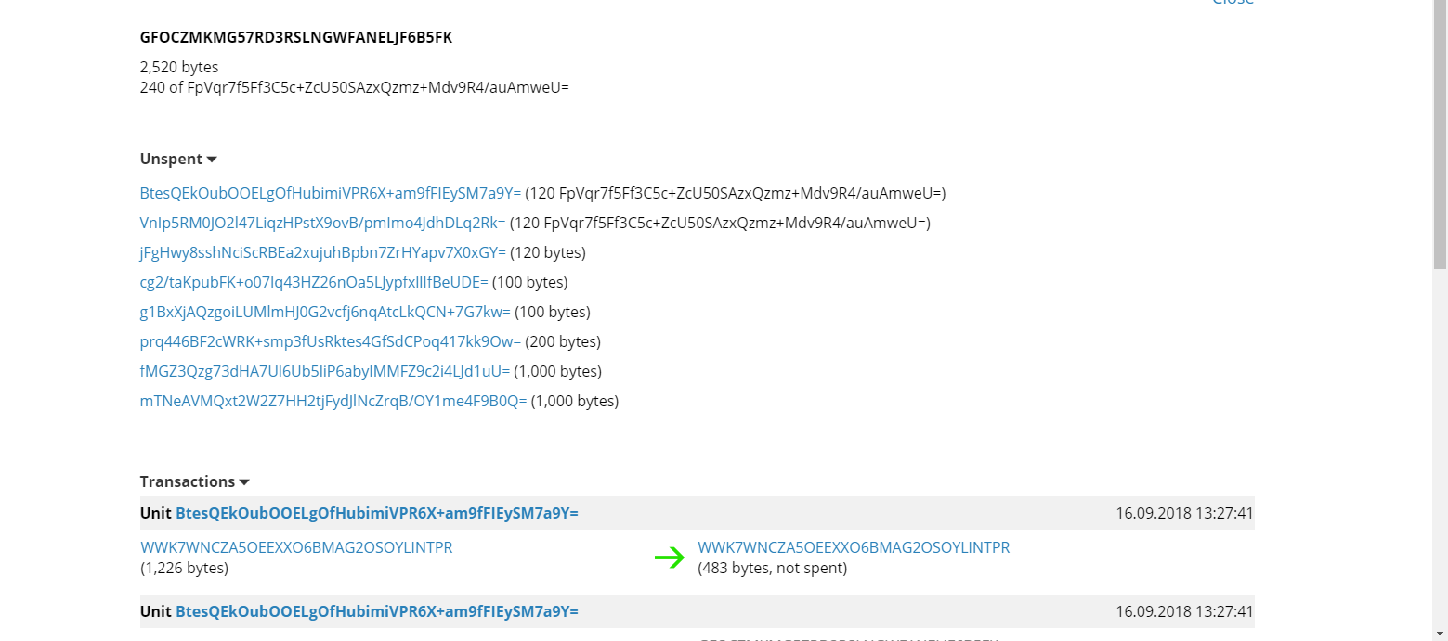Click the Unspent section heading
The image size is (1448, 641).
(x=172, y=160)
